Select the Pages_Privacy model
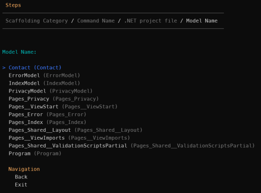This screenshot has height=193, width=261. click(x=53, y=99)
